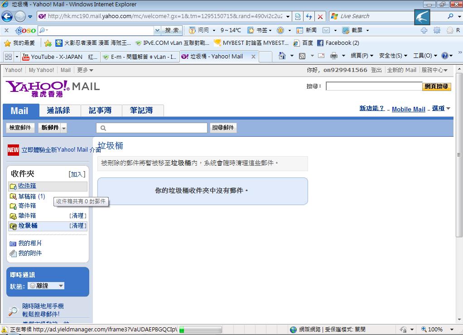463x335 pixels.
Task: Open the 安全性(S) safety menu
Action: (393, 56)
